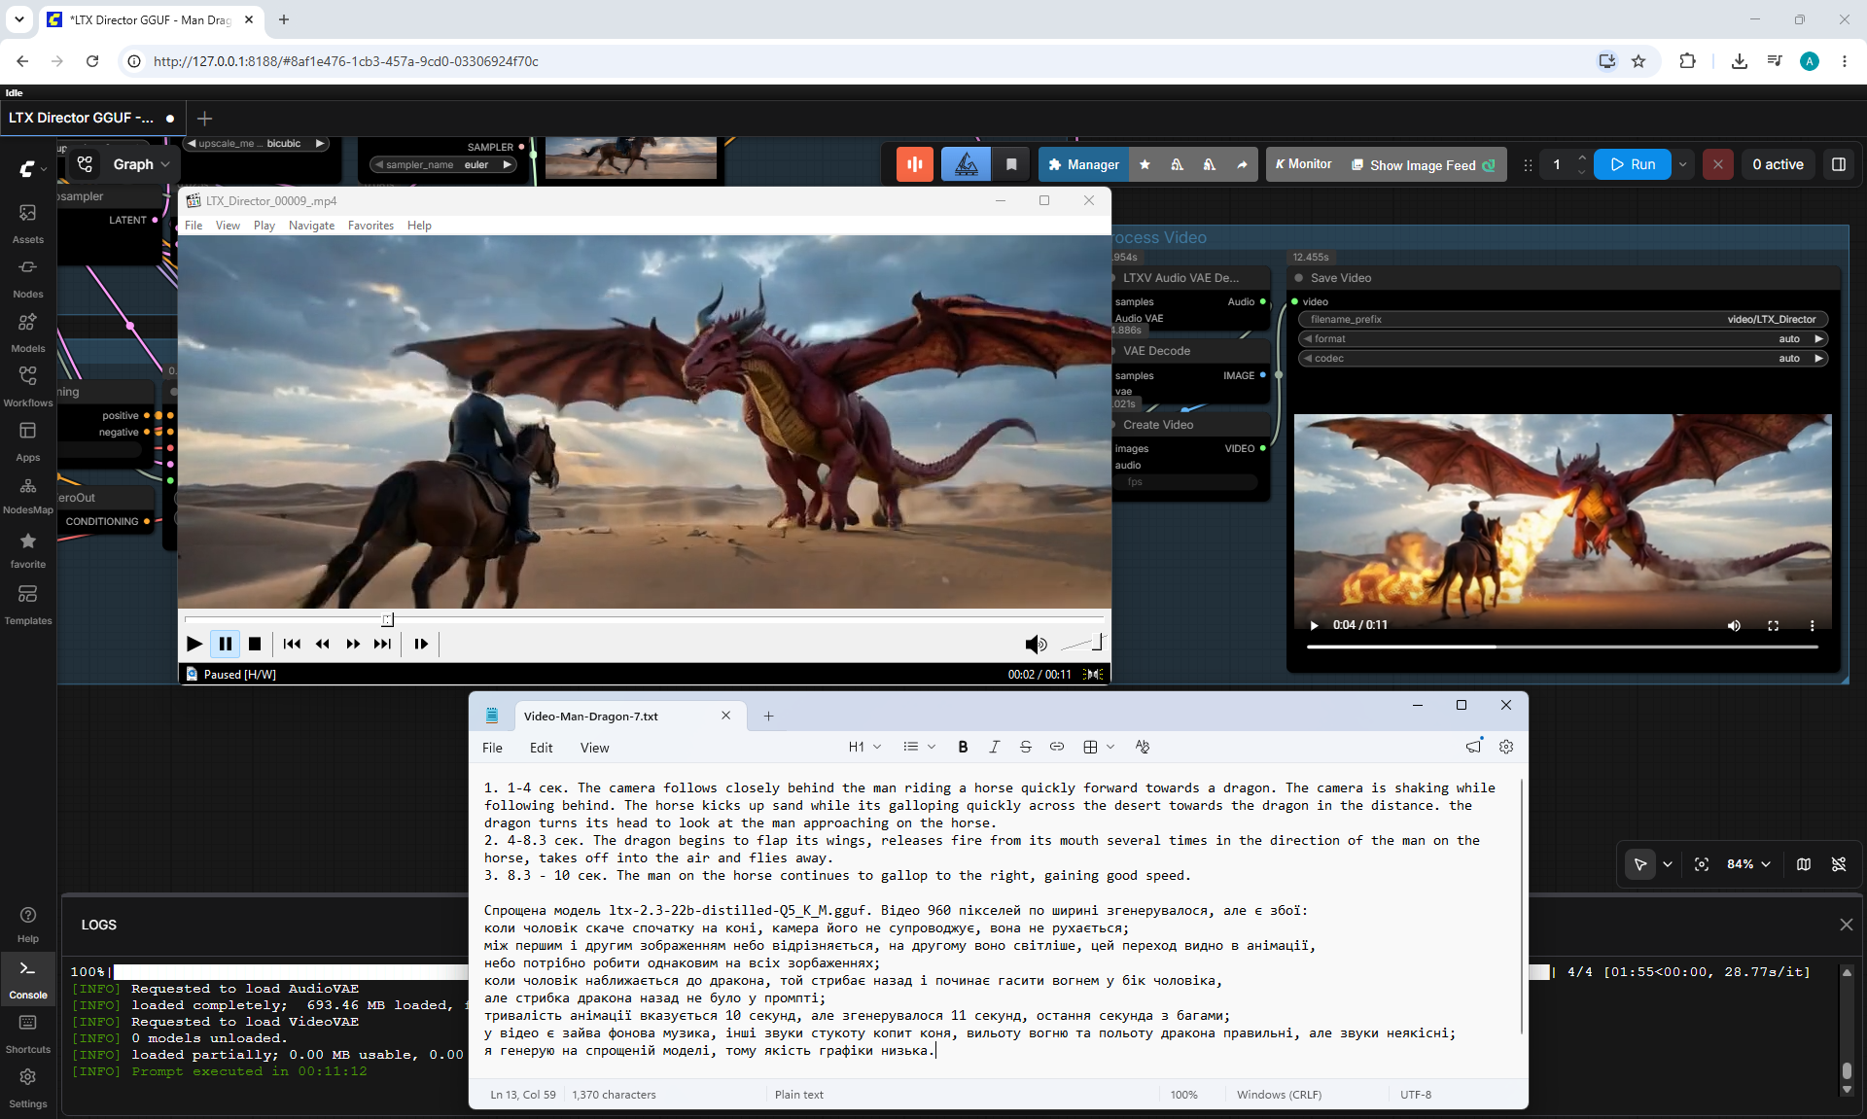Screen dimensions: 1867x1119
Task: Click the orange audio bars icon in toolbar
Action: coord(915,164)
